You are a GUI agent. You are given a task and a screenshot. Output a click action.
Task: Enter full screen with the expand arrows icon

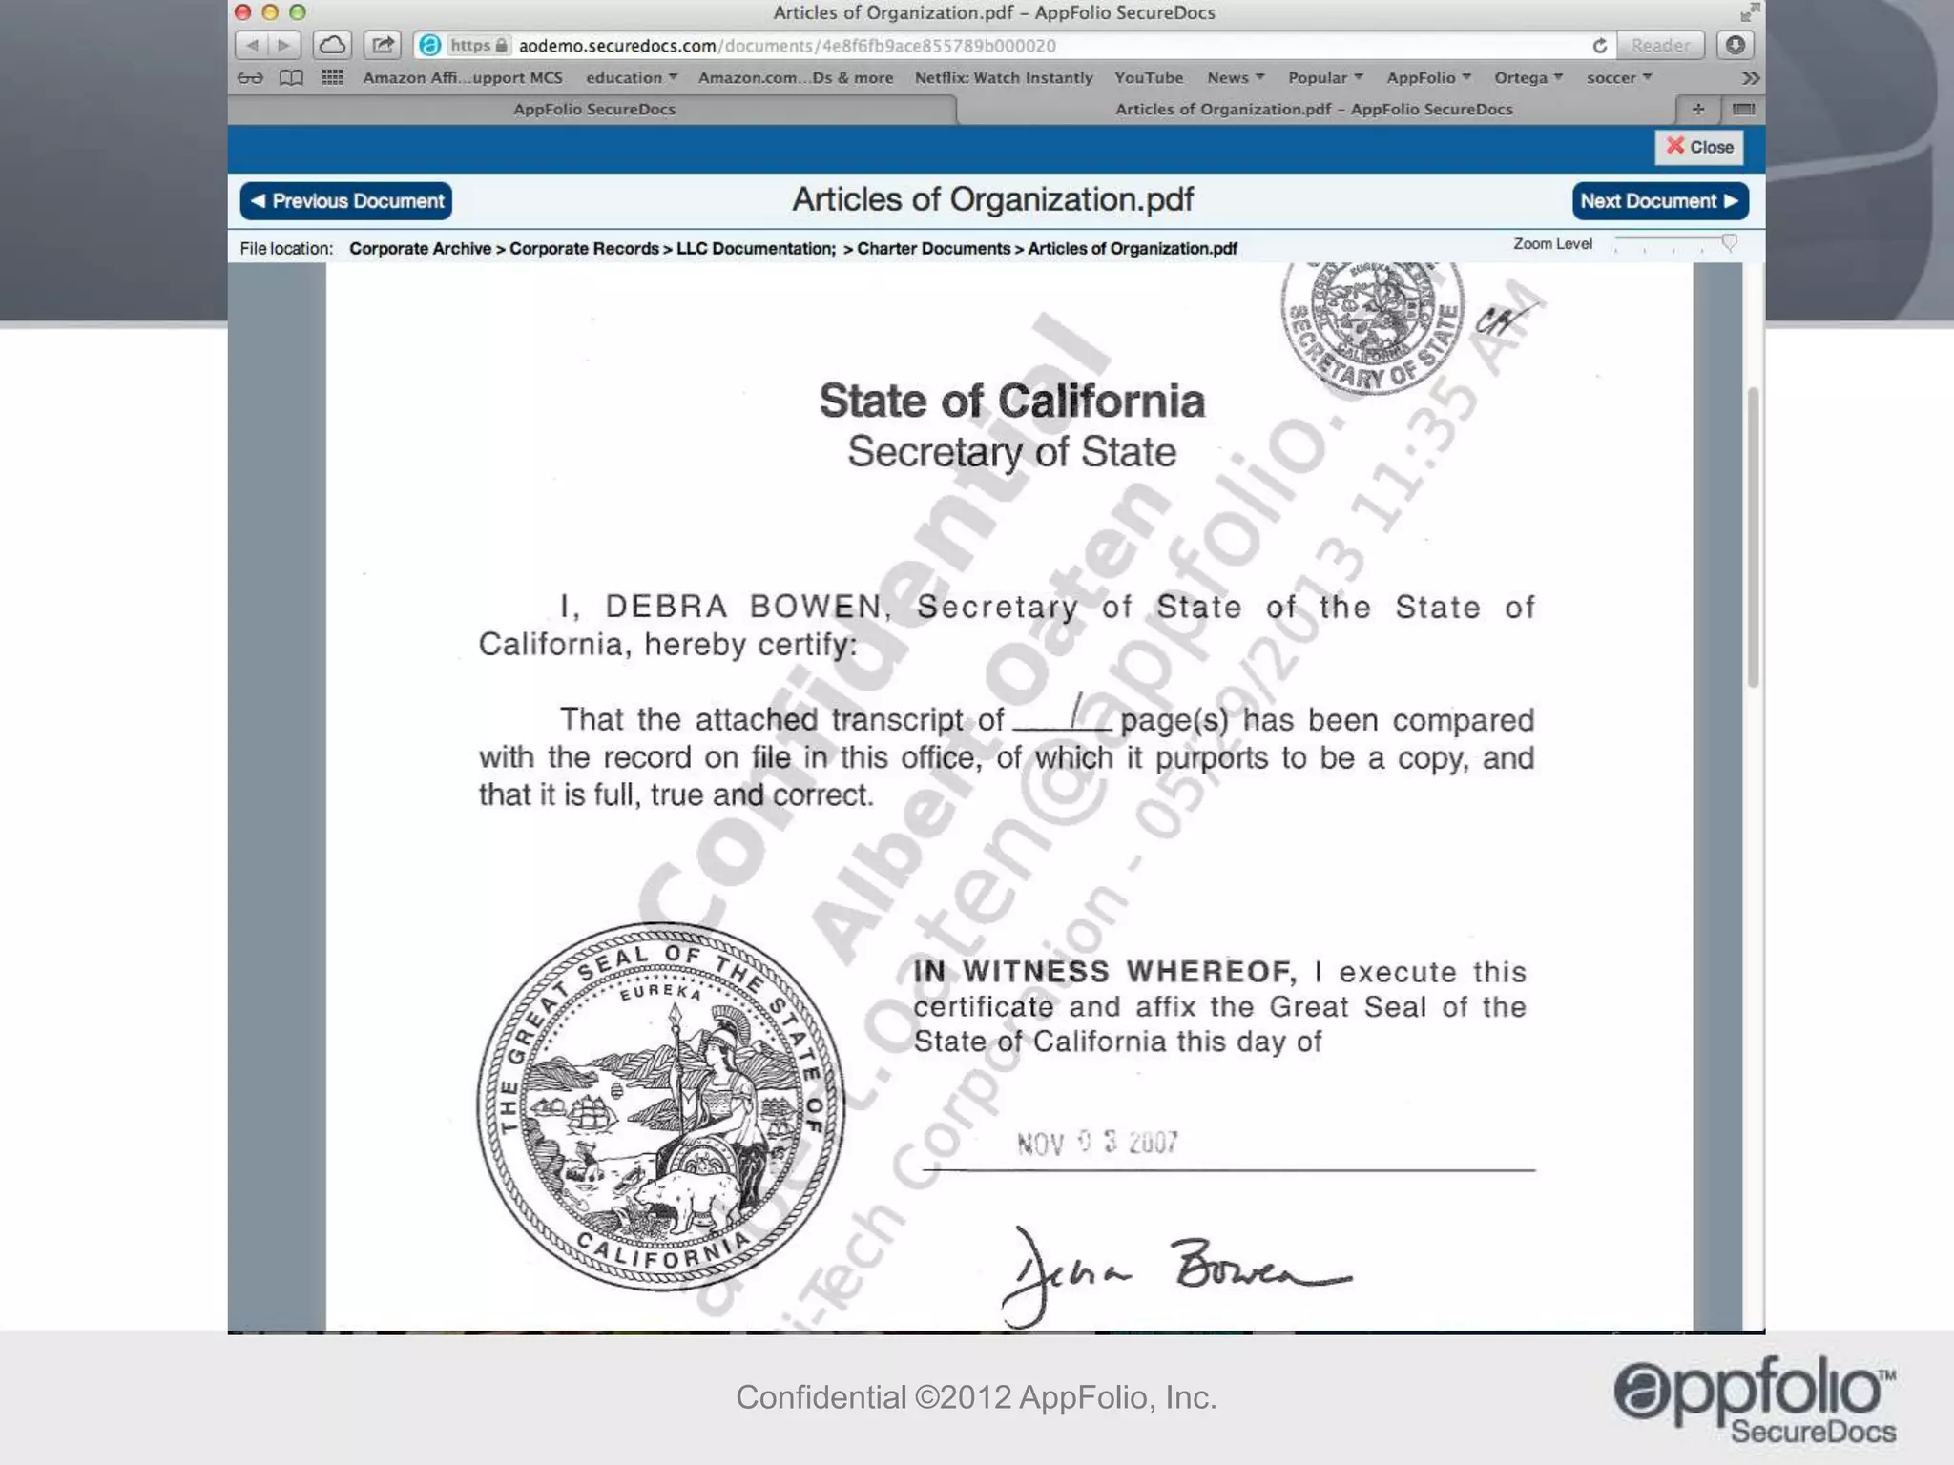tap(1749, 12)
